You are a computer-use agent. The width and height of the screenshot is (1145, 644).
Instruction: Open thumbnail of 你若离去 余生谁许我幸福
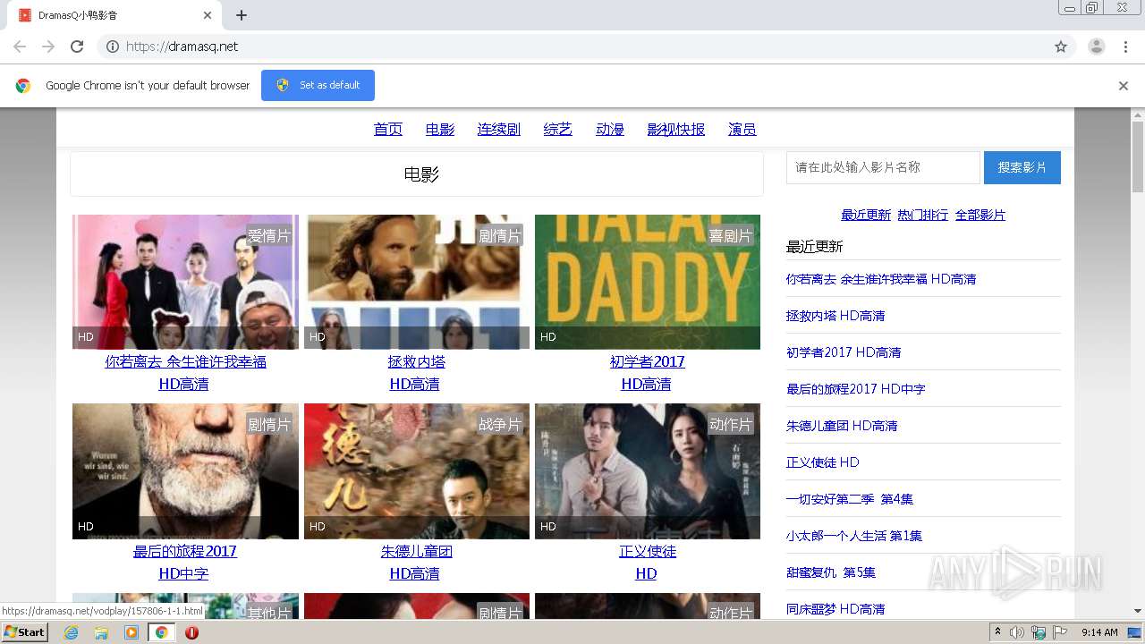click(185, 282)
